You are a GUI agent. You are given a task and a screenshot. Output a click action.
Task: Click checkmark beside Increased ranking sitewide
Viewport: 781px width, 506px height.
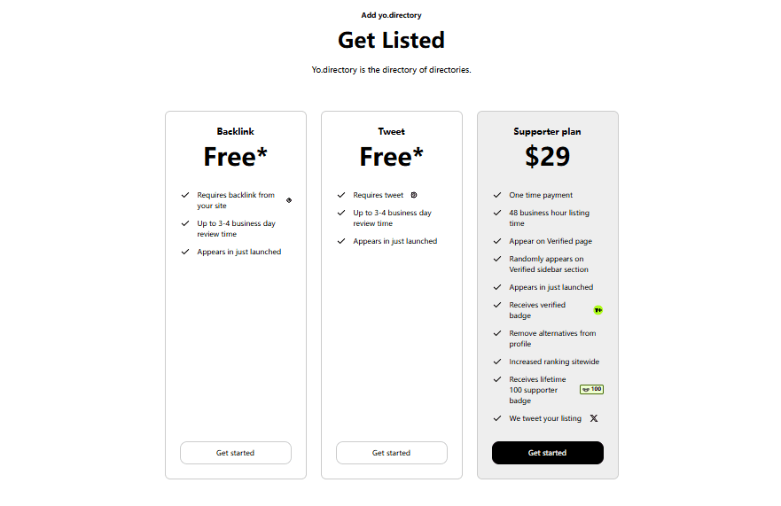click(497, 362)
